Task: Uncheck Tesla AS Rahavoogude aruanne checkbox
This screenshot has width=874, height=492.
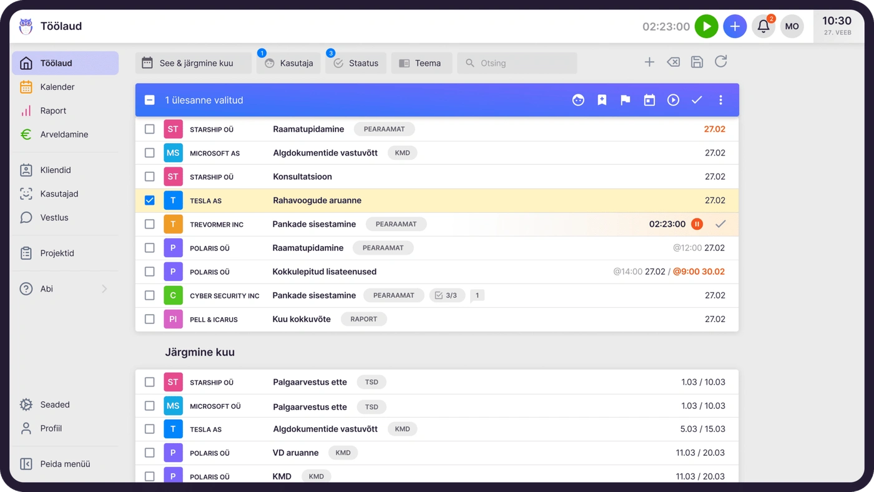Action: point(150,200)
